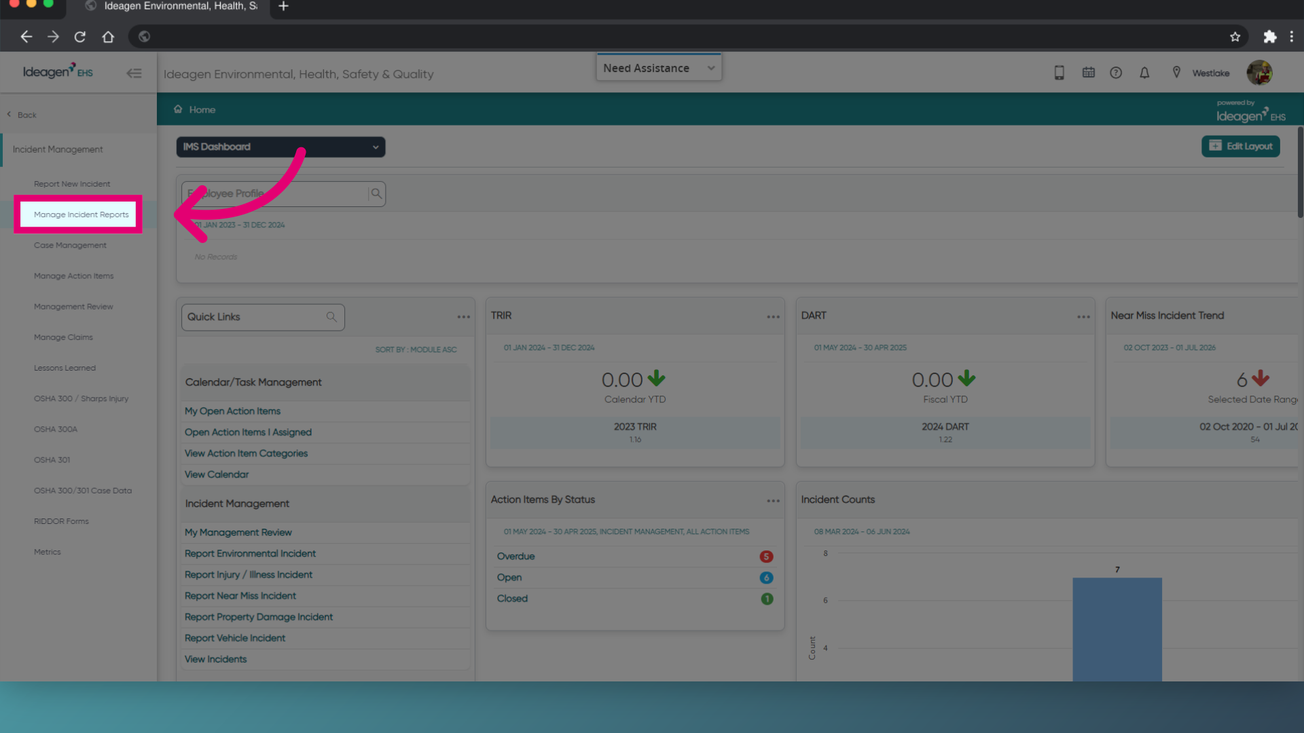Open the notifications bell icon
The height and width of the screenshot is (733, 1304).
pos(1144,73)
